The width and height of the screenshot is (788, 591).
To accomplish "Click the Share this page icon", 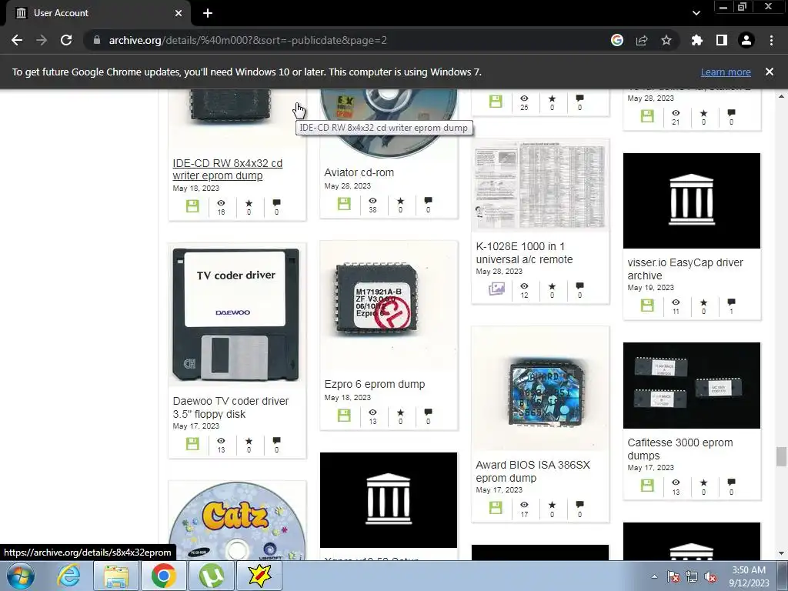I will click(642, 40).
